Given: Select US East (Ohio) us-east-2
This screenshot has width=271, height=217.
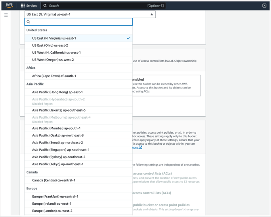Looking at the screenshot, I should tap(50, 45).
